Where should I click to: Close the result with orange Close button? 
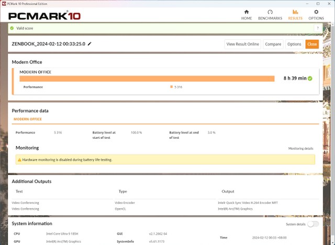point(312,44)
